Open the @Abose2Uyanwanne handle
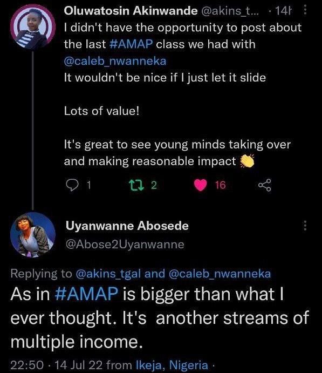 click(x=125, y=245)
